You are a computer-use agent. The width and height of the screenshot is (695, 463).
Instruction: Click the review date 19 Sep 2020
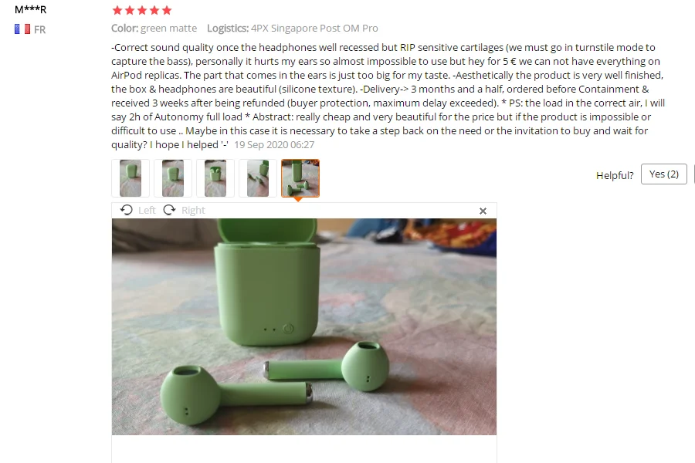click(x=274, y=145)
